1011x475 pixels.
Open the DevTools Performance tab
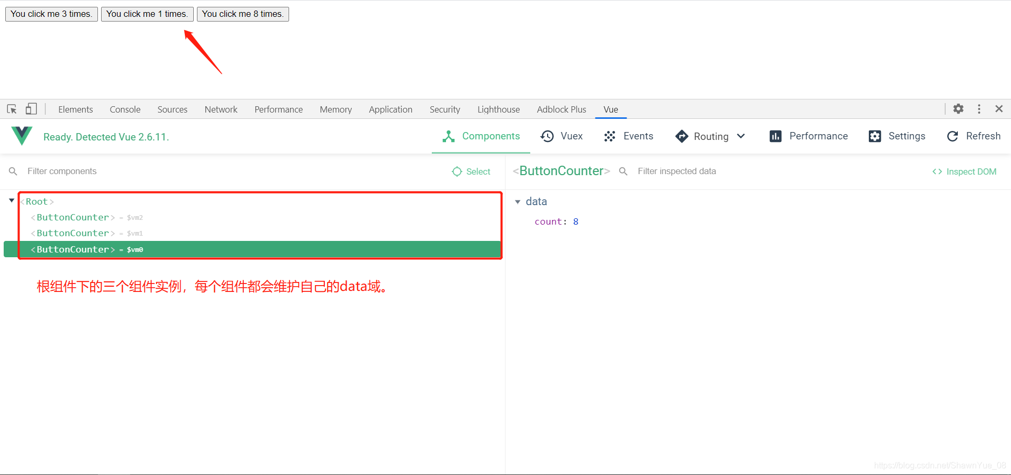click(279, 109)
